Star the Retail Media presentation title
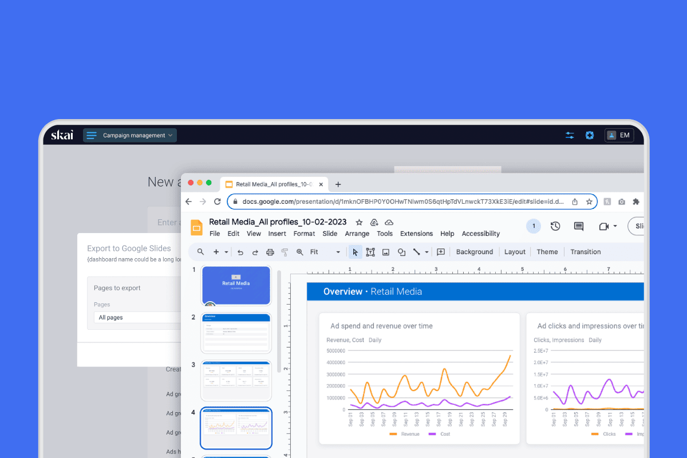Image resolution: width=687 pixels, height=458 pixels. click(x=359, y=222)
